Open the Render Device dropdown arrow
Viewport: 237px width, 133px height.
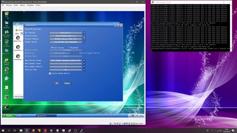84,42
